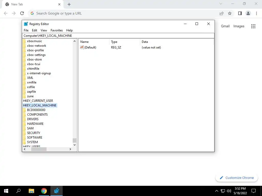
Task: Select the xboxmusic folder icon
Action: point(24,41)
